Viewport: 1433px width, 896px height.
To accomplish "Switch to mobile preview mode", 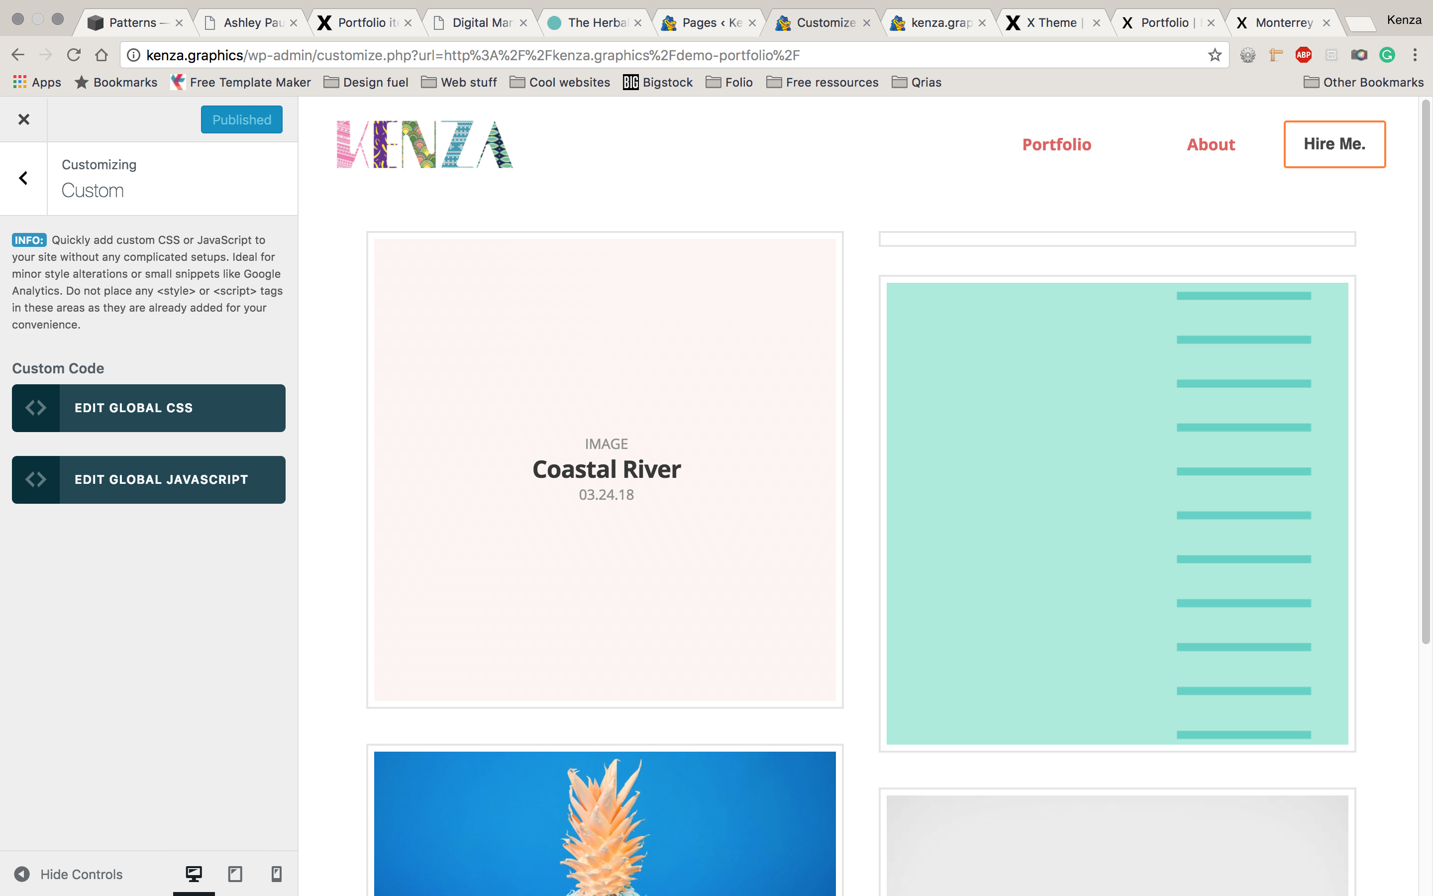I will tap(276, 874).
